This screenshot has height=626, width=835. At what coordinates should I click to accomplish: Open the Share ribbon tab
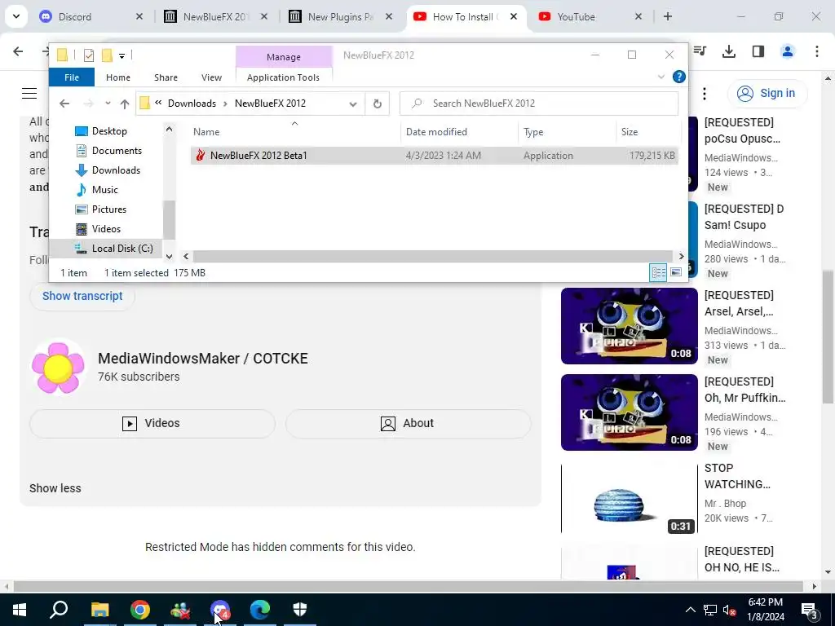pyautogui.click(x=166, y=77)
